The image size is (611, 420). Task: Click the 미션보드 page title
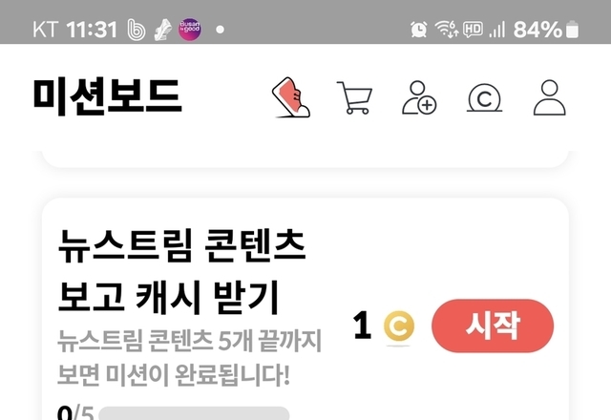pyautogui.click(x=107, y=95)
